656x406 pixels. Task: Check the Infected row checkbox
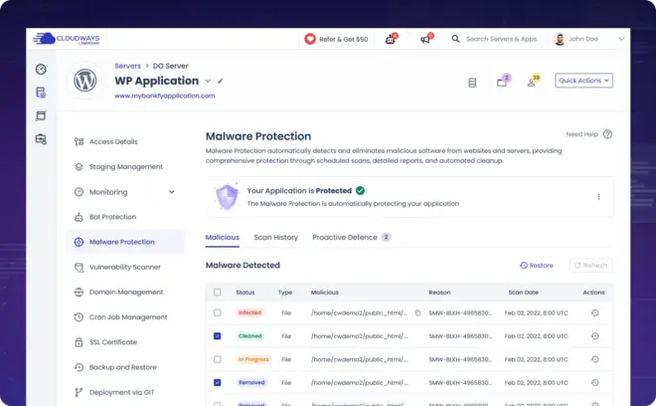pos(217,312)
